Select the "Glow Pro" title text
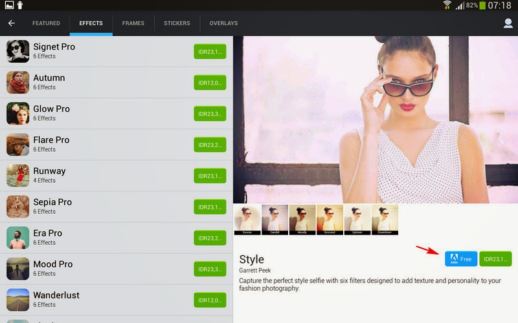 tap(52, 109)
